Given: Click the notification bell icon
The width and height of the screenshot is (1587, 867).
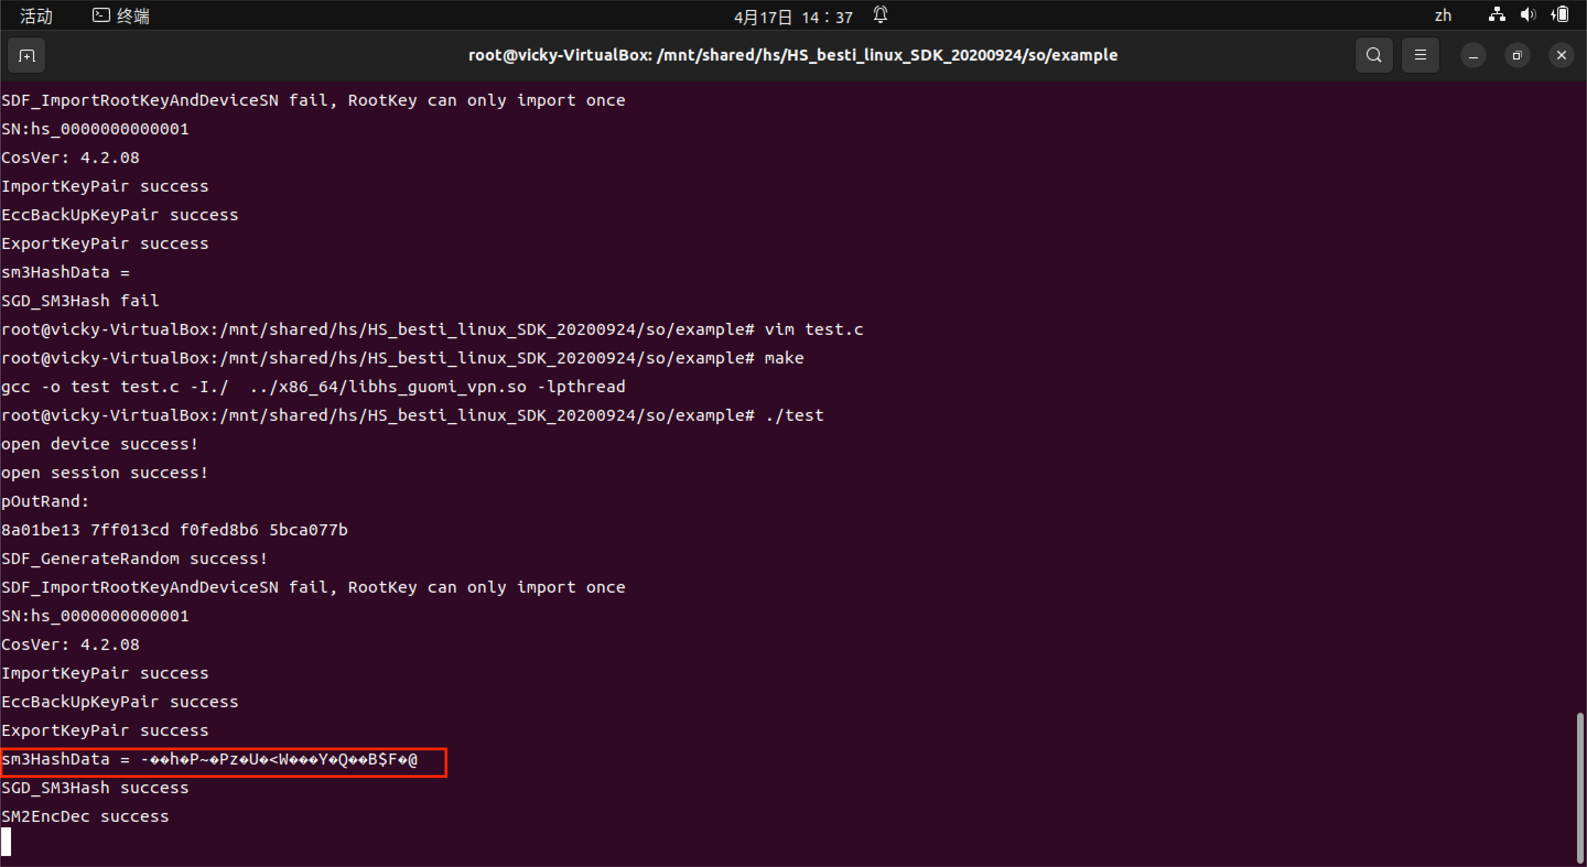Looking at the screenshot, I should [881, 15].
